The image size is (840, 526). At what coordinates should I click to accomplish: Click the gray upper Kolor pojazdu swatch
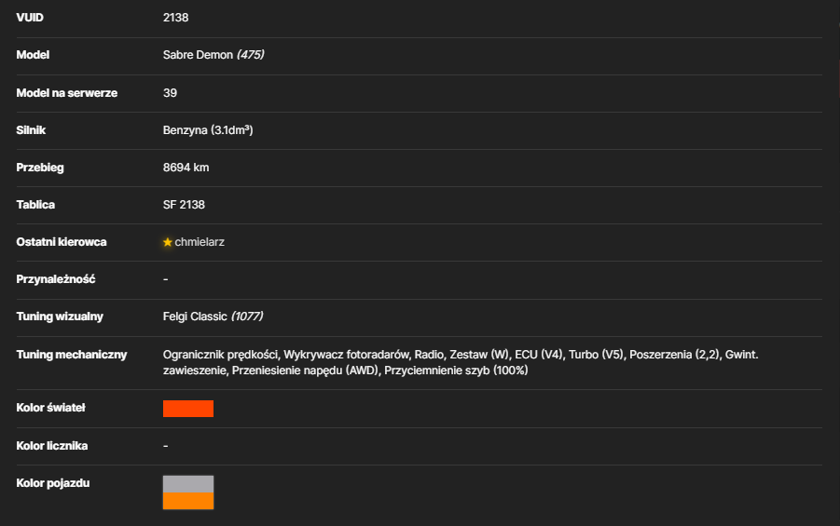[x=188, y=484]
